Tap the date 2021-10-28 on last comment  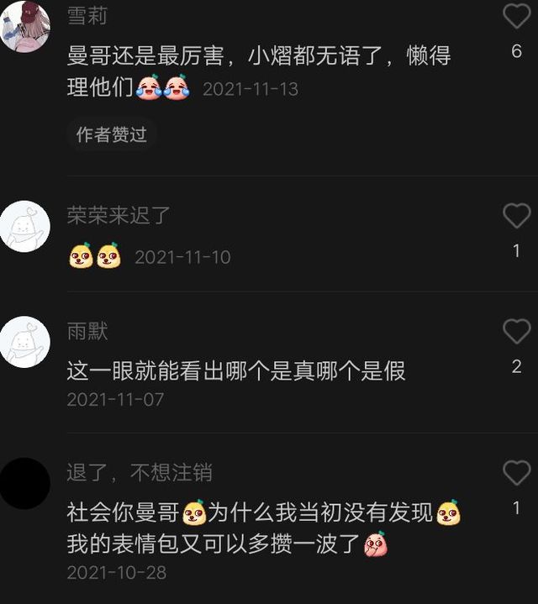pyautogui.click(x=117, y=572)
